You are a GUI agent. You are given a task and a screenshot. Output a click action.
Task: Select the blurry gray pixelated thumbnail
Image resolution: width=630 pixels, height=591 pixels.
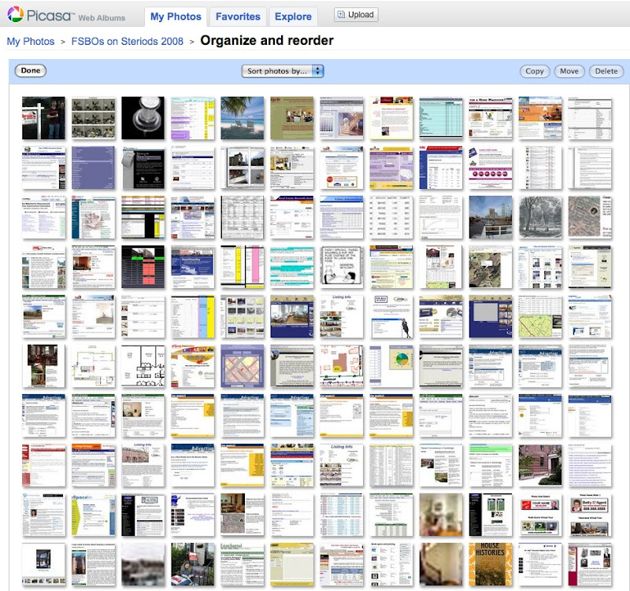click(143, 564)
